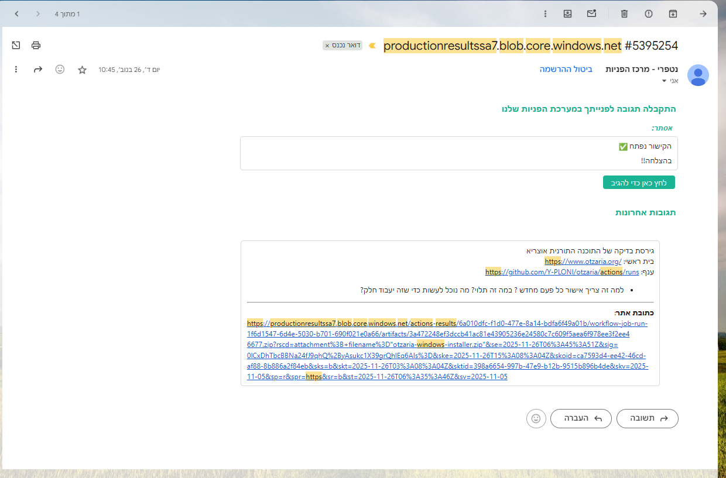Open the github.com otzaria actions link

561,272
